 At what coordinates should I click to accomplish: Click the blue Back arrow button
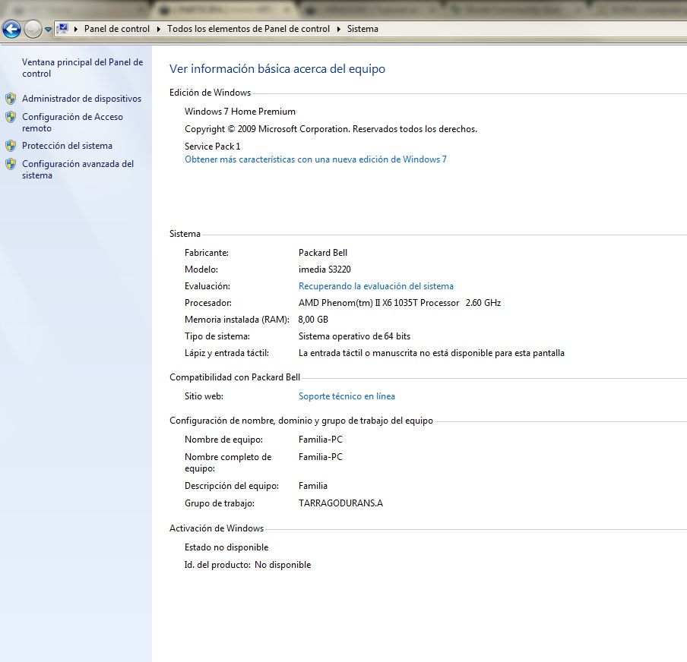(11, 30)
